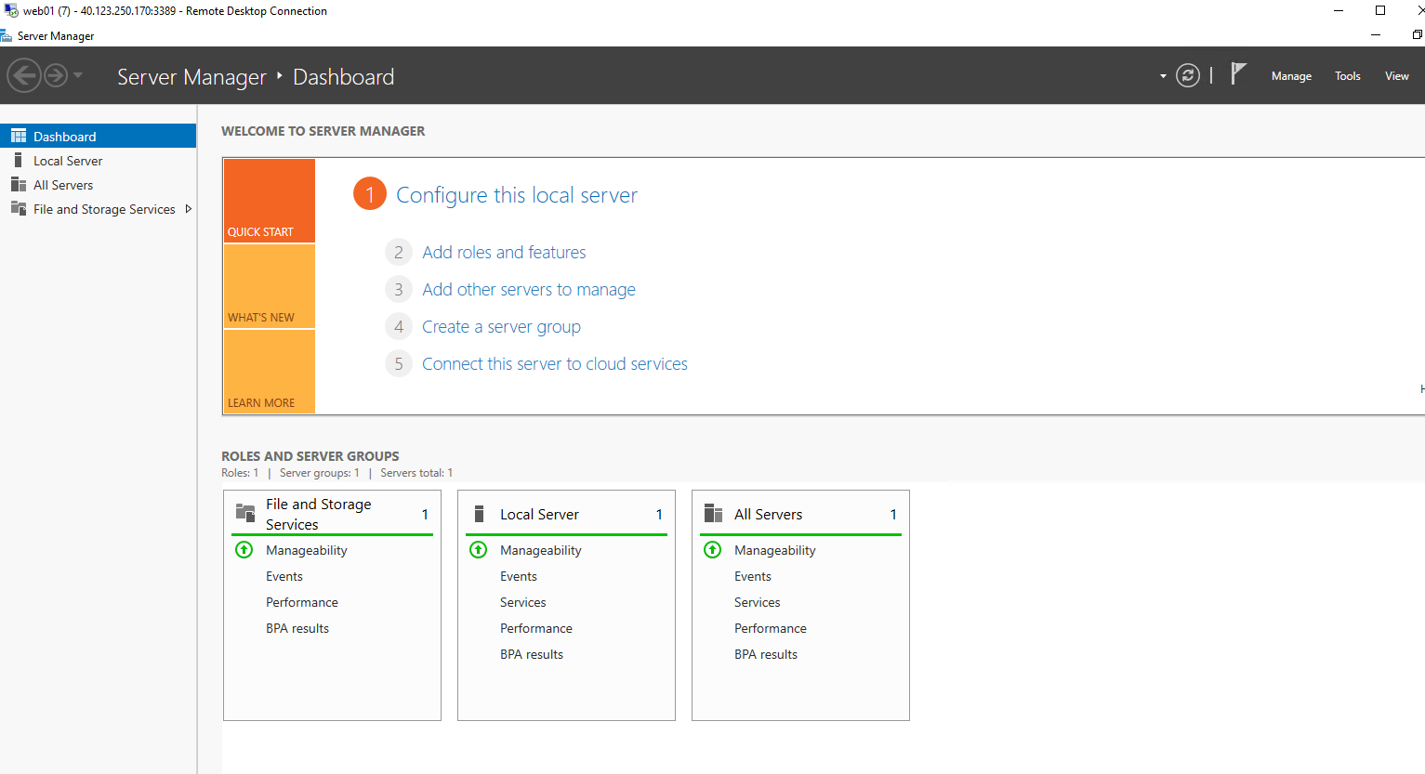Click Connect this server to cloud services
Viewport: 1425px width, 774px height.
[x=555, y=363]
